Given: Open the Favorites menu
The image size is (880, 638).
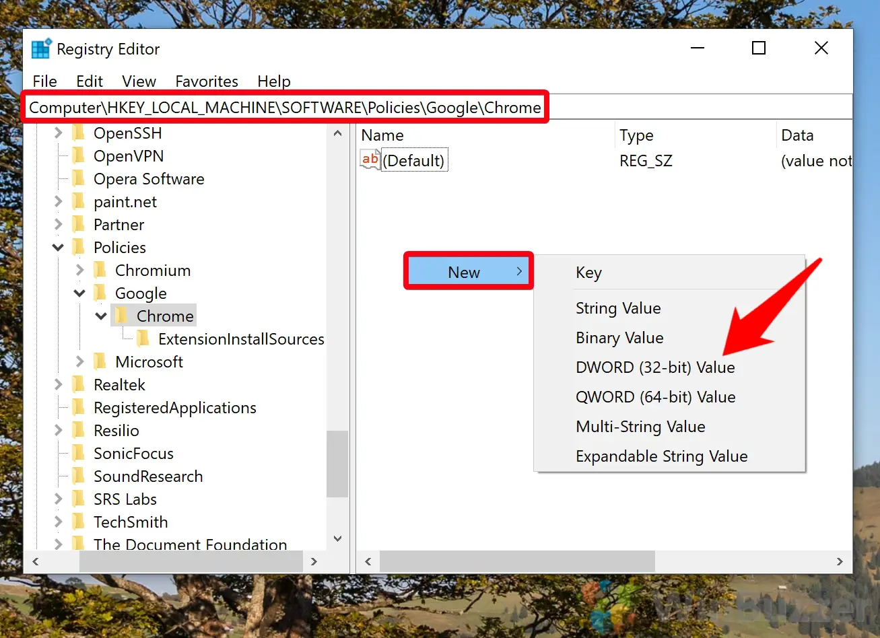Looking at the screenshot, I should click(206, 81).
